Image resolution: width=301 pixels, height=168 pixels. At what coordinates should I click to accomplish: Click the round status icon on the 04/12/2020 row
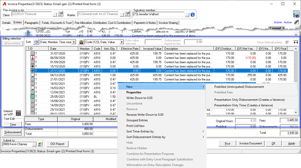(x=33, y=75)
